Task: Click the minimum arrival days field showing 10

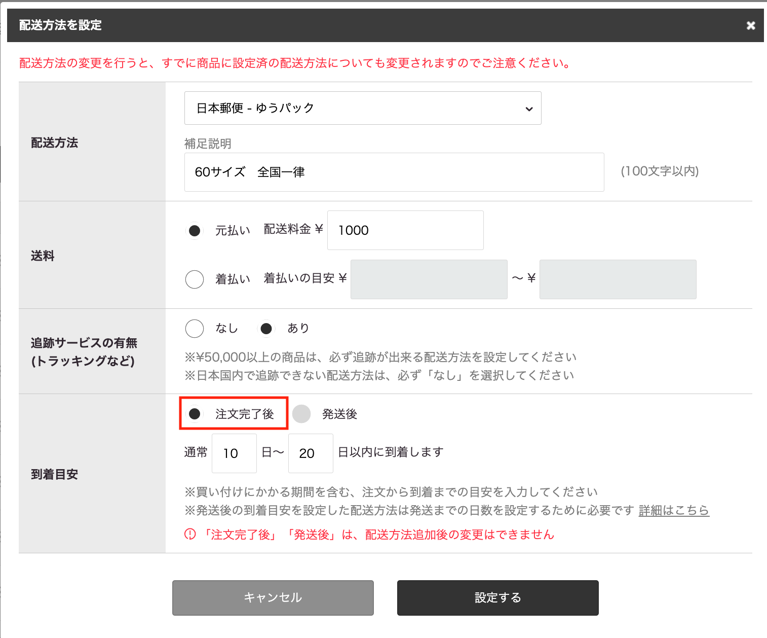Action: click(x=234, y=453)
